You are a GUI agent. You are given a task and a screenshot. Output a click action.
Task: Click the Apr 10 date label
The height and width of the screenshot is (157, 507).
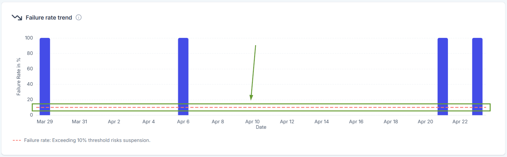pyautogui.click(x=252, y=122)
